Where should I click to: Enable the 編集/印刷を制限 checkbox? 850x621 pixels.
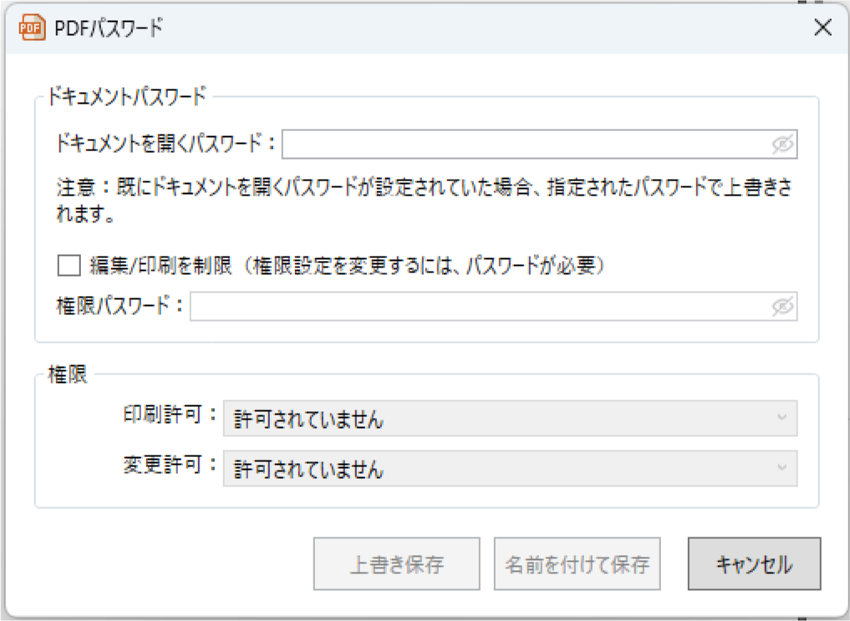pyautogui.click(x=68, y=267)
